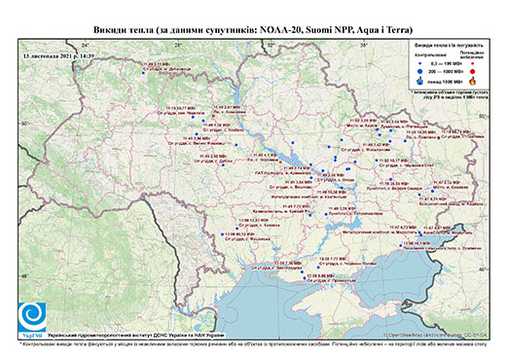Click the large blue circle in the legend
Viewport: 506px width, 358px height.
[x=420, y=71]
